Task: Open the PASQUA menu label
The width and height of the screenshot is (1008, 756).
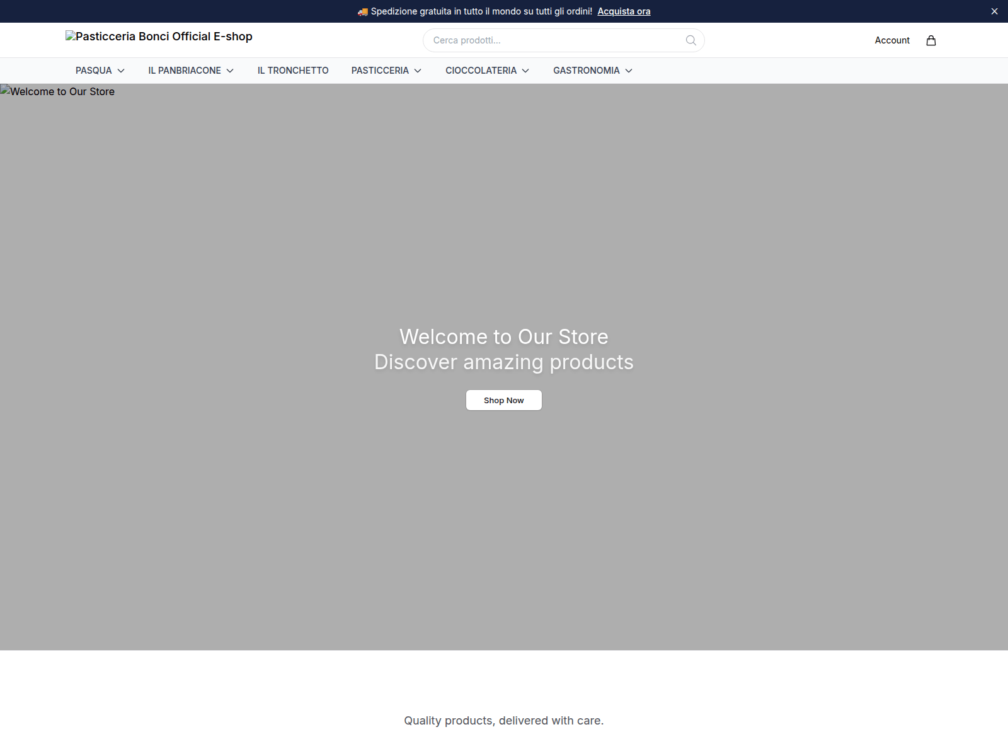Action: (94, 71)
